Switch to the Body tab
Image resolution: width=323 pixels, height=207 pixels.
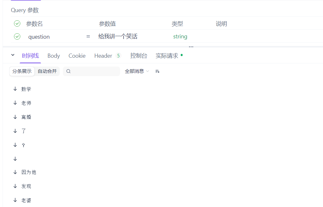[x=54, y=56]
